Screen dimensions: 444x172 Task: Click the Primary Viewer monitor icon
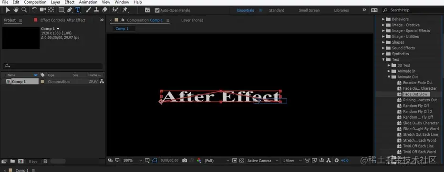pyautogui.click(x=117, y=161)
